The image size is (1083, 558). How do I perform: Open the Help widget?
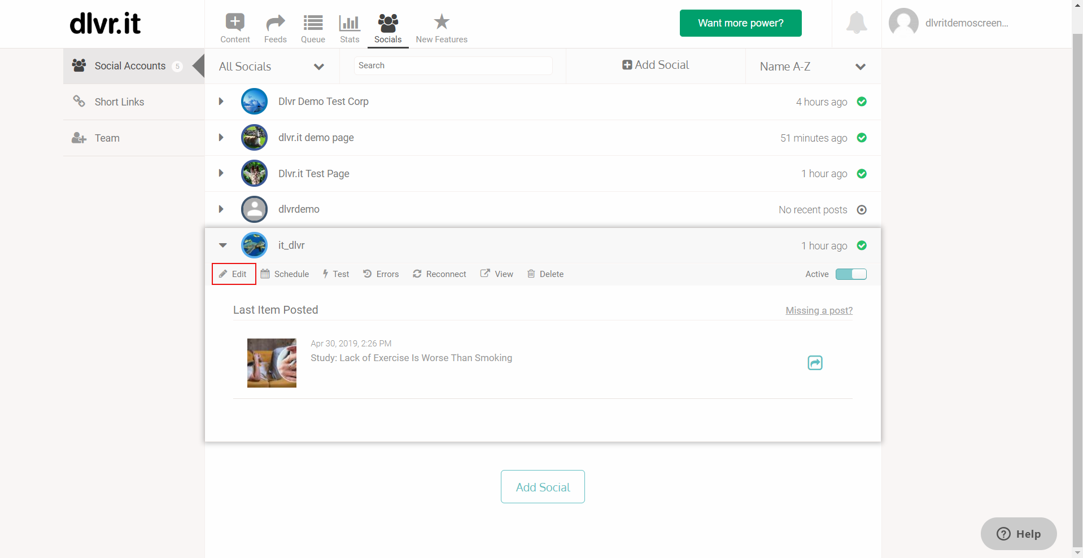(x=1019, y=534)
